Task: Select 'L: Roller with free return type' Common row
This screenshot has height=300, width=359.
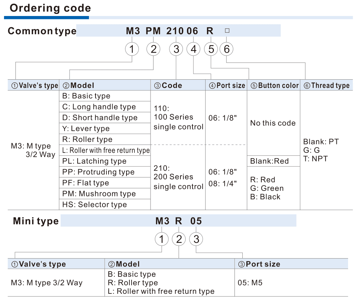Action: pos(105,150)
